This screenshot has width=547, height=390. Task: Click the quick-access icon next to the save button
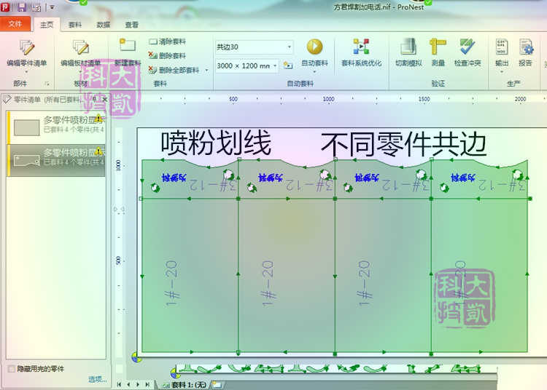(x=36, y=7)
